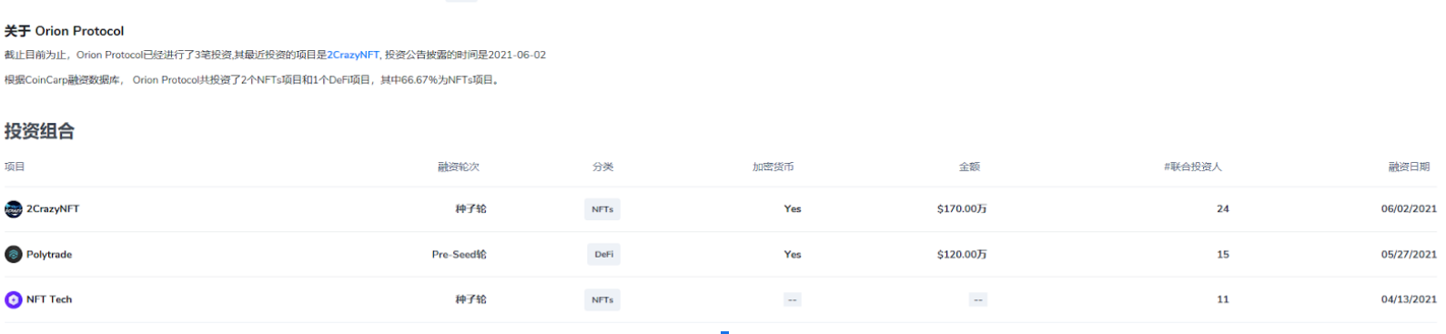The height and width of the screenshot is (334, 1446).
Task: Click the 种子轮 round for 2CrazyNFT
Action: click(x=471, y=208)
